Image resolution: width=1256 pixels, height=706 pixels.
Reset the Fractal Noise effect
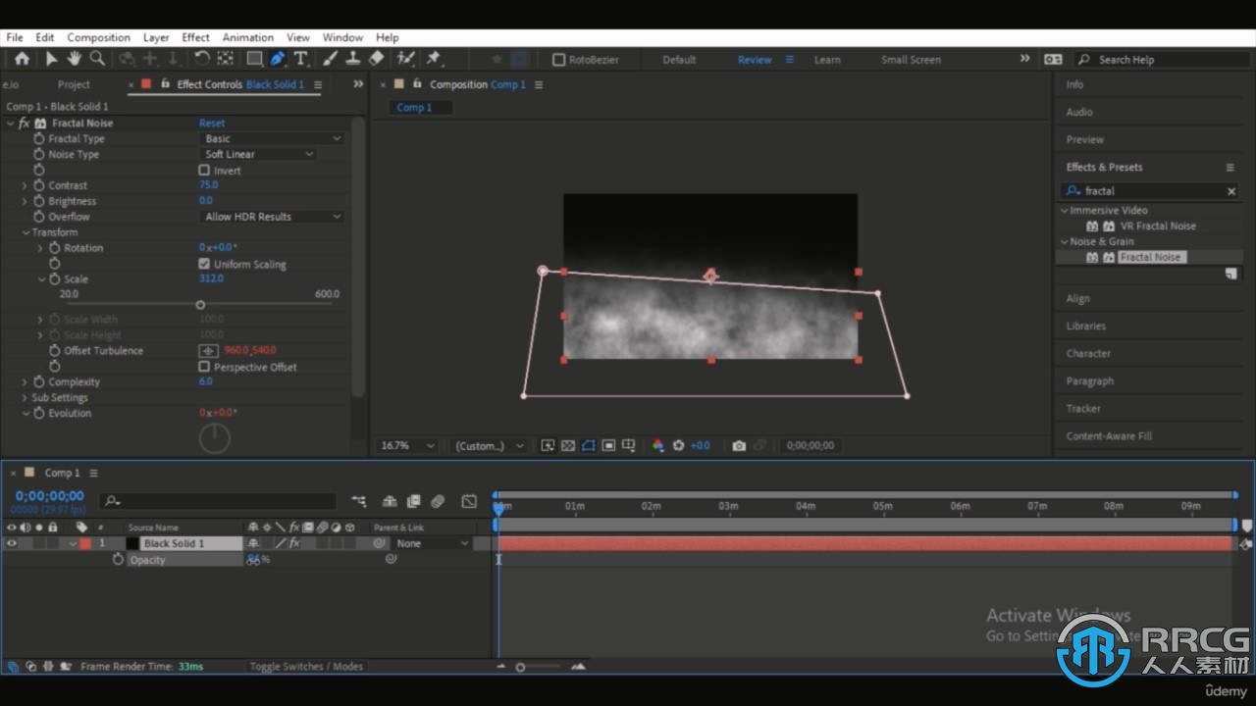(212, 124)
